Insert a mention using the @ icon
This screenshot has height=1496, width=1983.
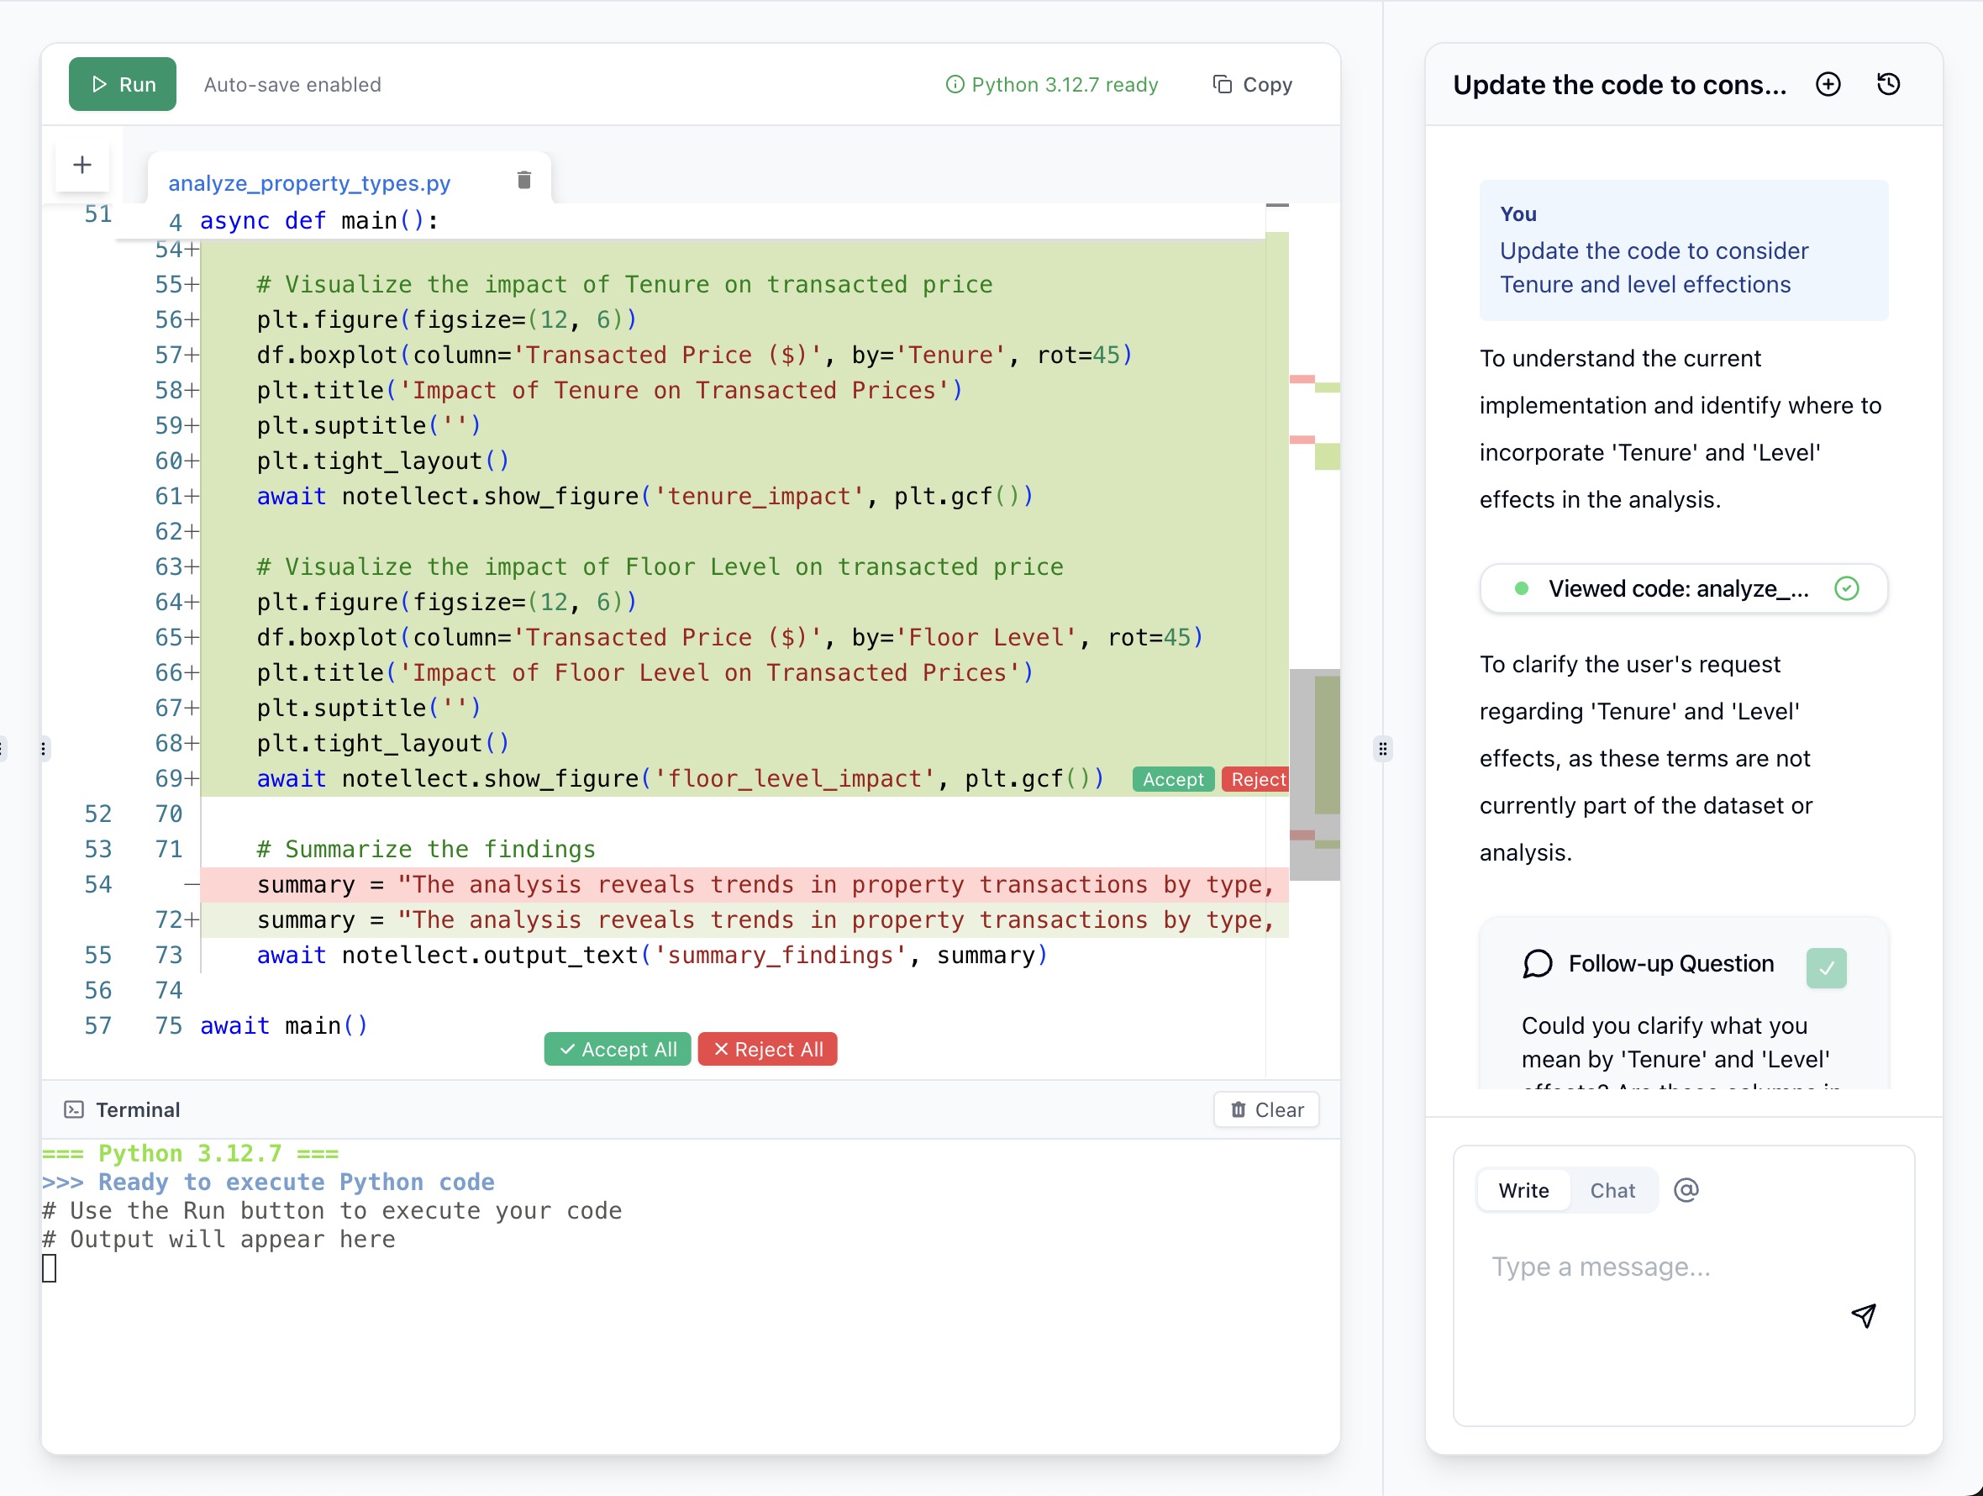click(x=1687, y=1189)
